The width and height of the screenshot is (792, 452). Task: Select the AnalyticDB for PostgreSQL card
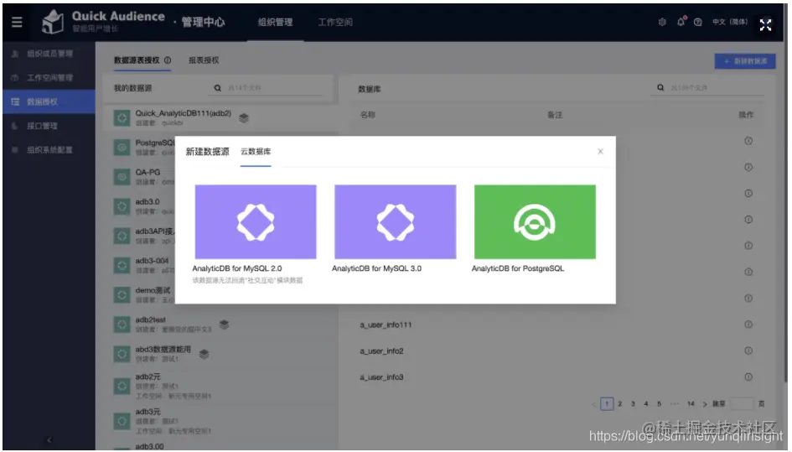535,221
